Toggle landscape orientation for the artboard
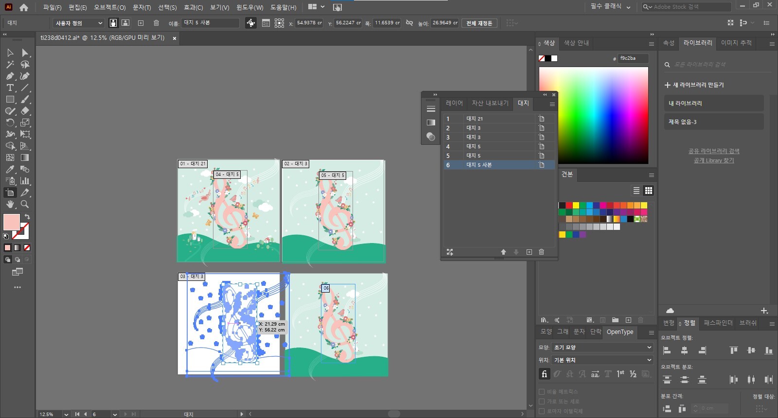This screenshot has width=778, height=418. (125, 23)
